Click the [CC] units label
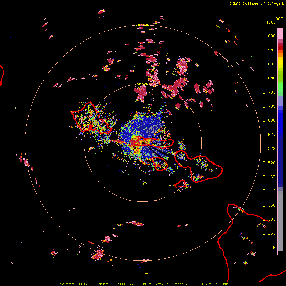This screenshot has height=286, width=286. [271, 22]
